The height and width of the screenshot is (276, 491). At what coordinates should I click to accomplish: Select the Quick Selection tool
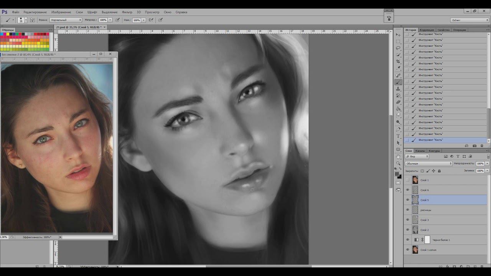click(398, 55)
